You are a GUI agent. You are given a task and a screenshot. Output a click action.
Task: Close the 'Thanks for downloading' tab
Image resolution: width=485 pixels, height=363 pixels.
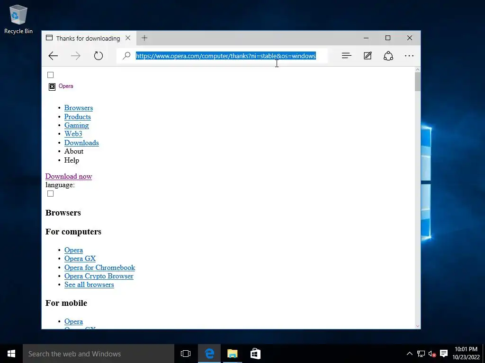point(128,38)
